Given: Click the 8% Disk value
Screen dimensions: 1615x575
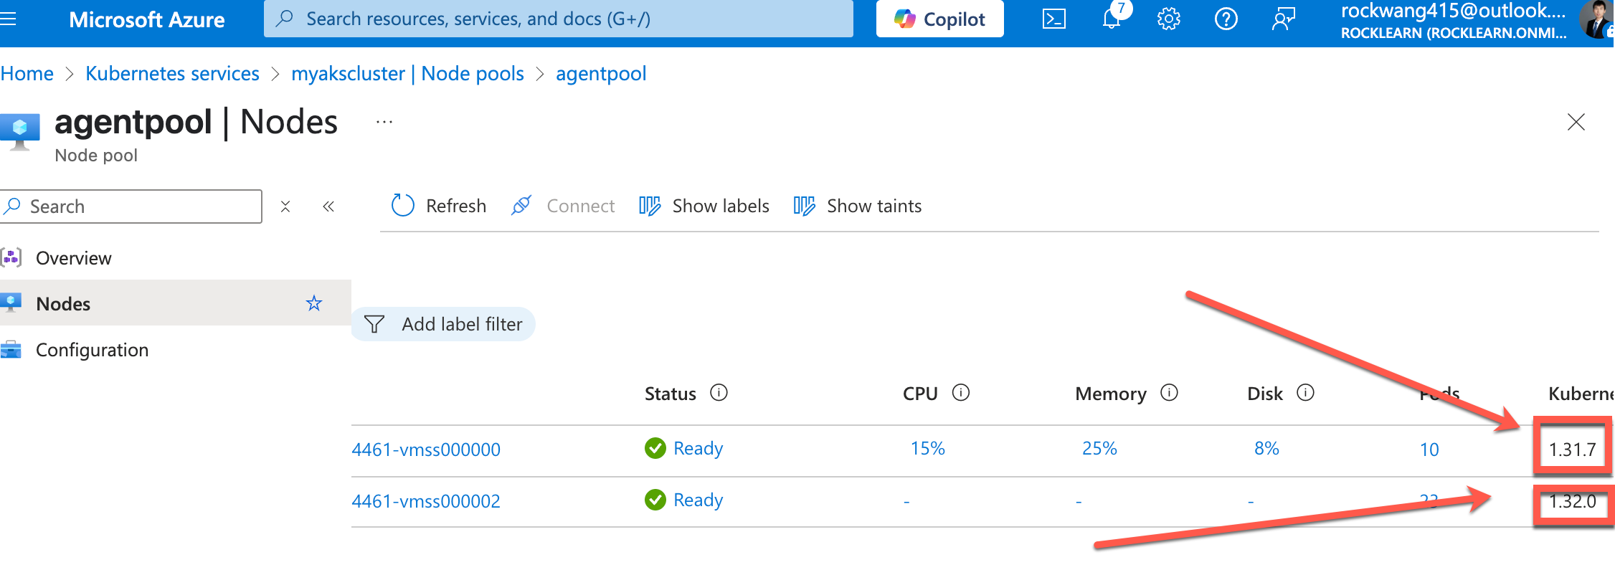Looking at the screenshot, I should [x=1266, y=449].
